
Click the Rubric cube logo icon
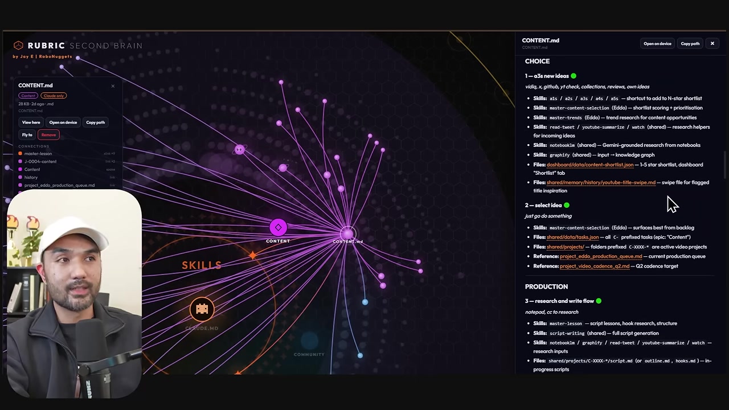(x=18, y=46)
